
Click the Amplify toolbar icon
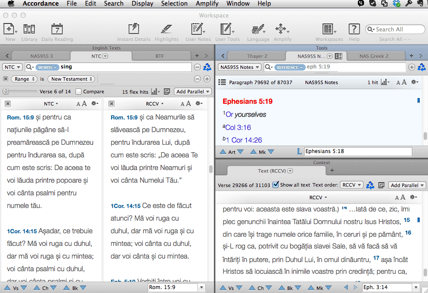click(281, 29)
